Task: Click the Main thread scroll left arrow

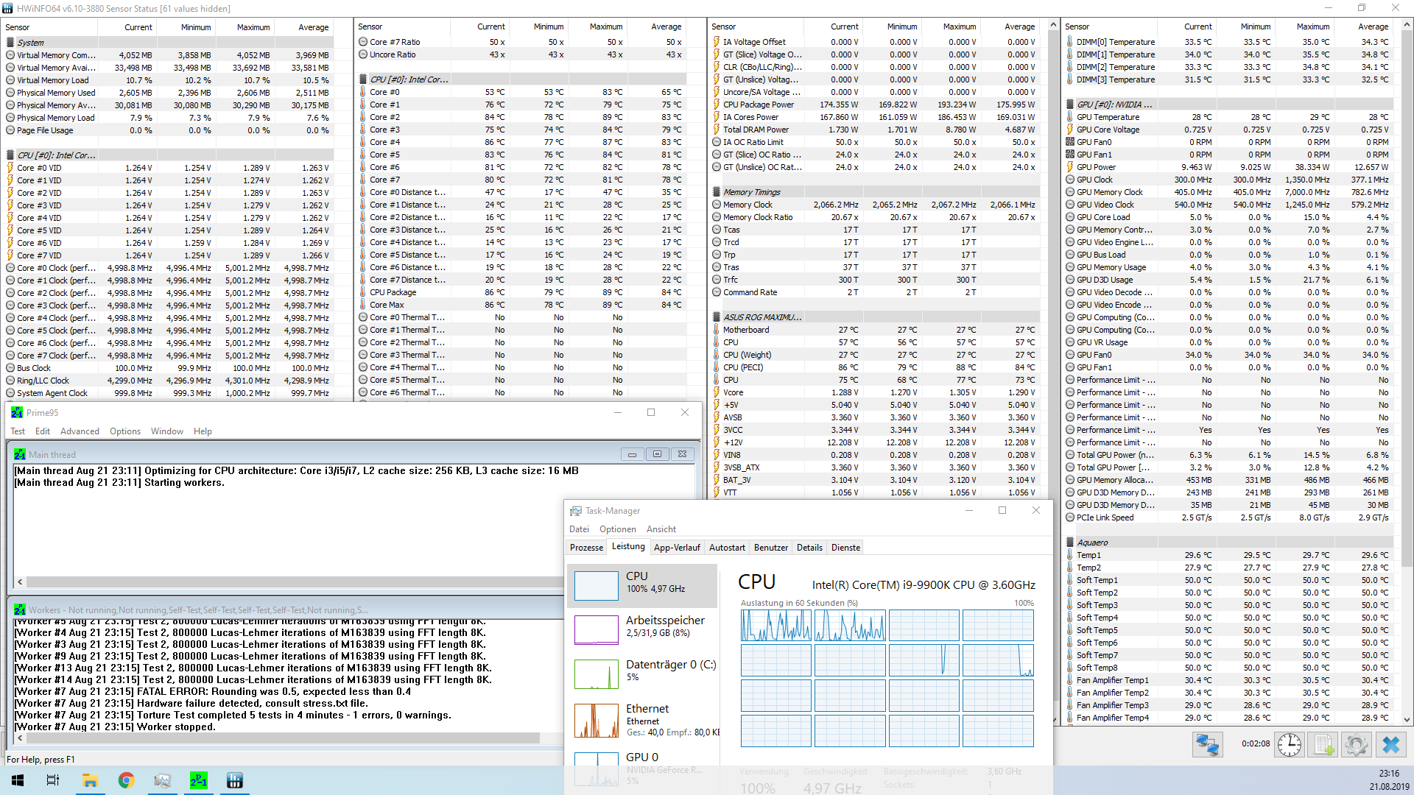Action: (x=20, y=582)
